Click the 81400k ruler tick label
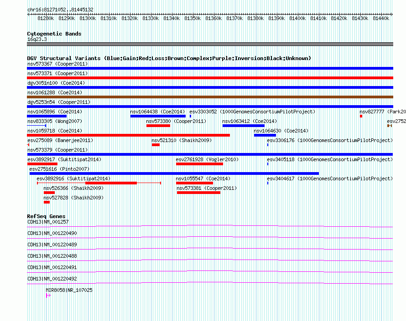This screenshot has height=321, width=406. (x=297, y=18)
